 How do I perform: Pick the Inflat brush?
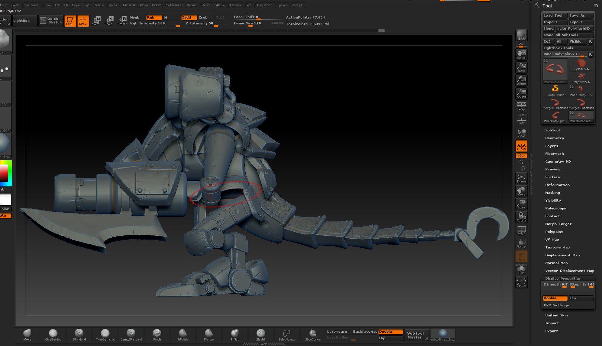(235, 335)
